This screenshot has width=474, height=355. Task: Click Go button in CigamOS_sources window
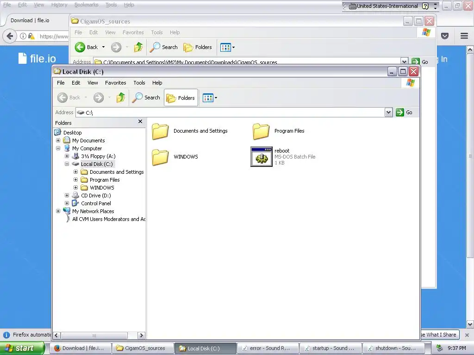(x=420, y=61)
